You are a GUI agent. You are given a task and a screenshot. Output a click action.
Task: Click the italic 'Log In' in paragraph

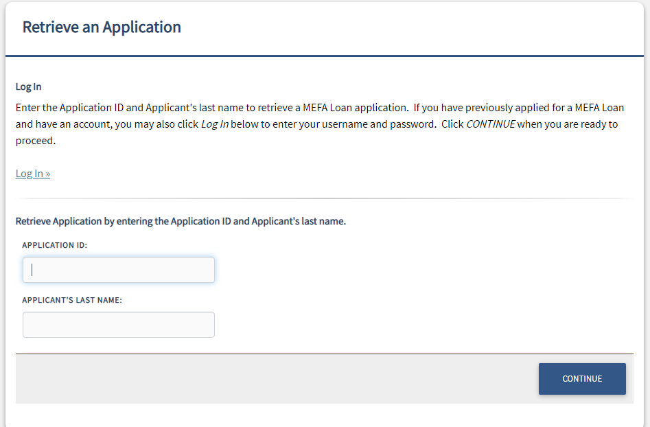click(215, 124)
